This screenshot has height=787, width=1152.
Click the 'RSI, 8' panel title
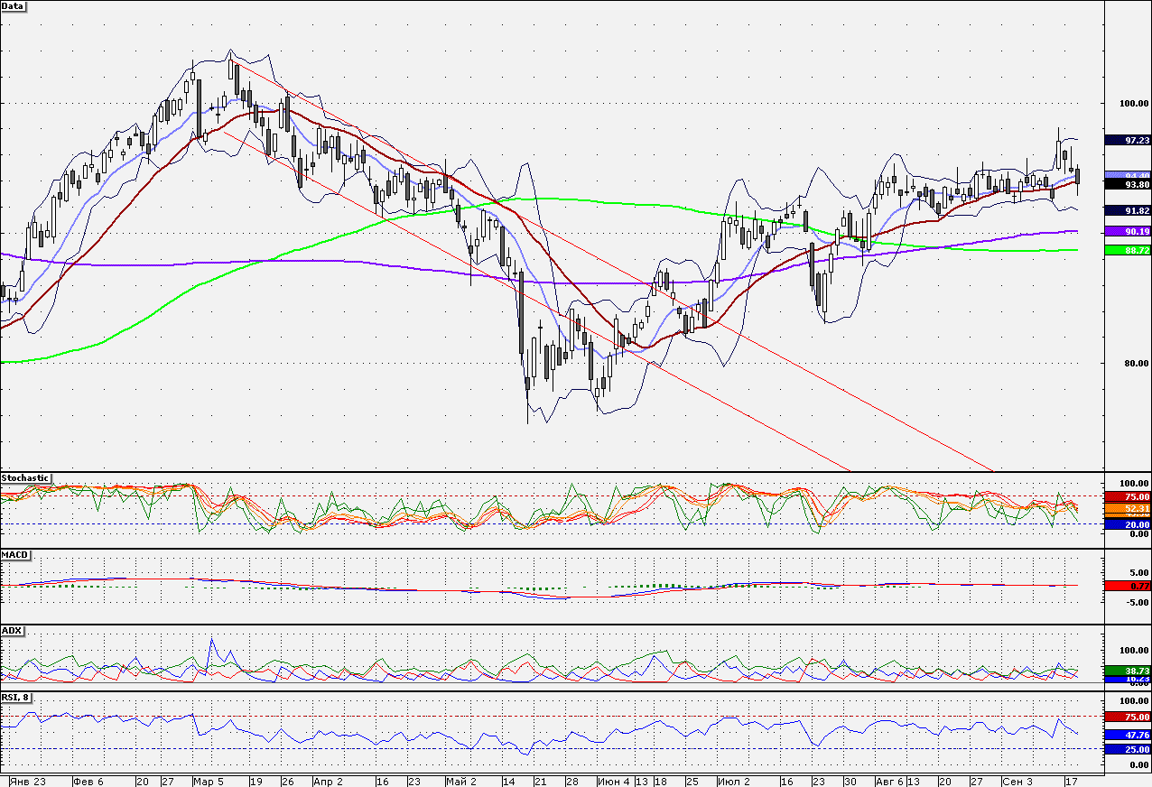point(19,698)
